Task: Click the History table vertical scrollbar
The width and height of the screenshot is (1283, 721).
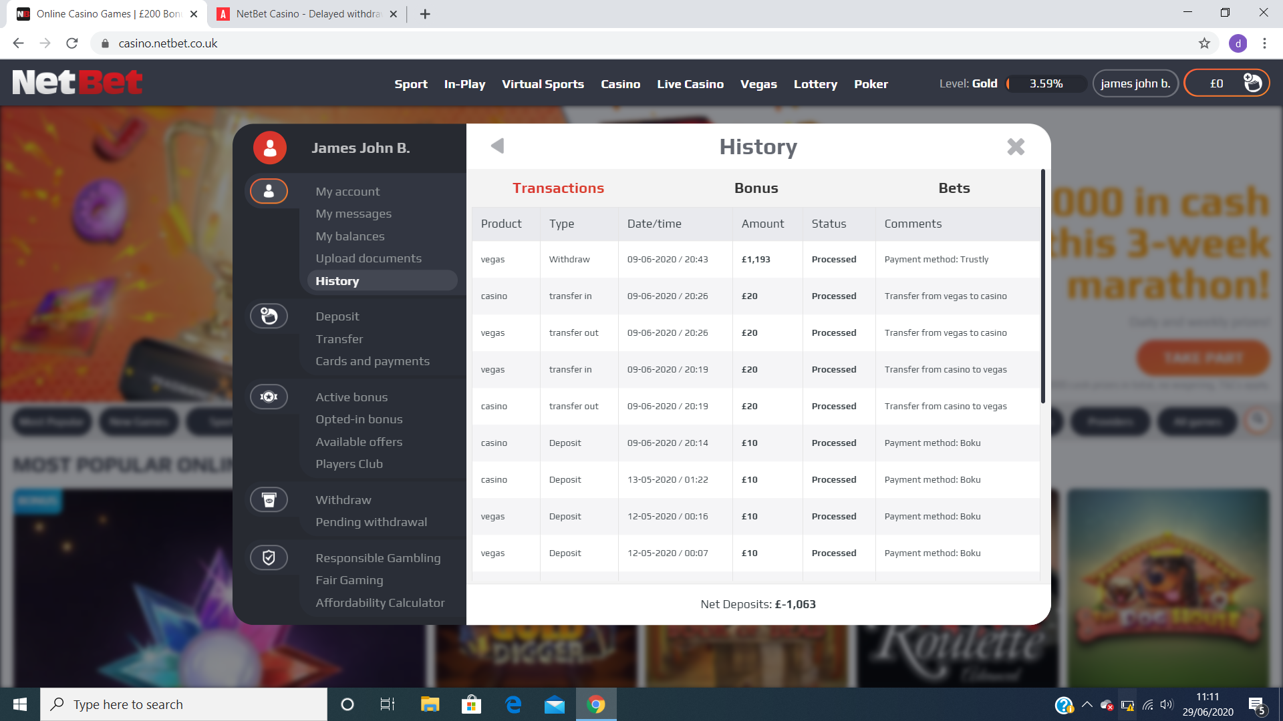Action: click(1042, 287)
